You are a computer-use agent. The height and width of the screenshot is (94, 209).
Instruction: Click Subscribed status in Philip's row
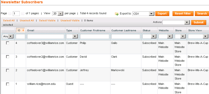(149, 43)
